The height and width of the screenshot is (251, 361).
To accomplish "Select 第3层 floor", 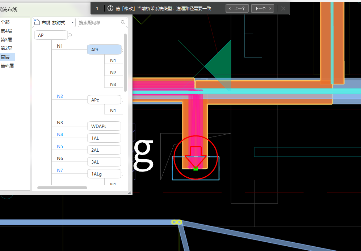I will pos(6,40).
